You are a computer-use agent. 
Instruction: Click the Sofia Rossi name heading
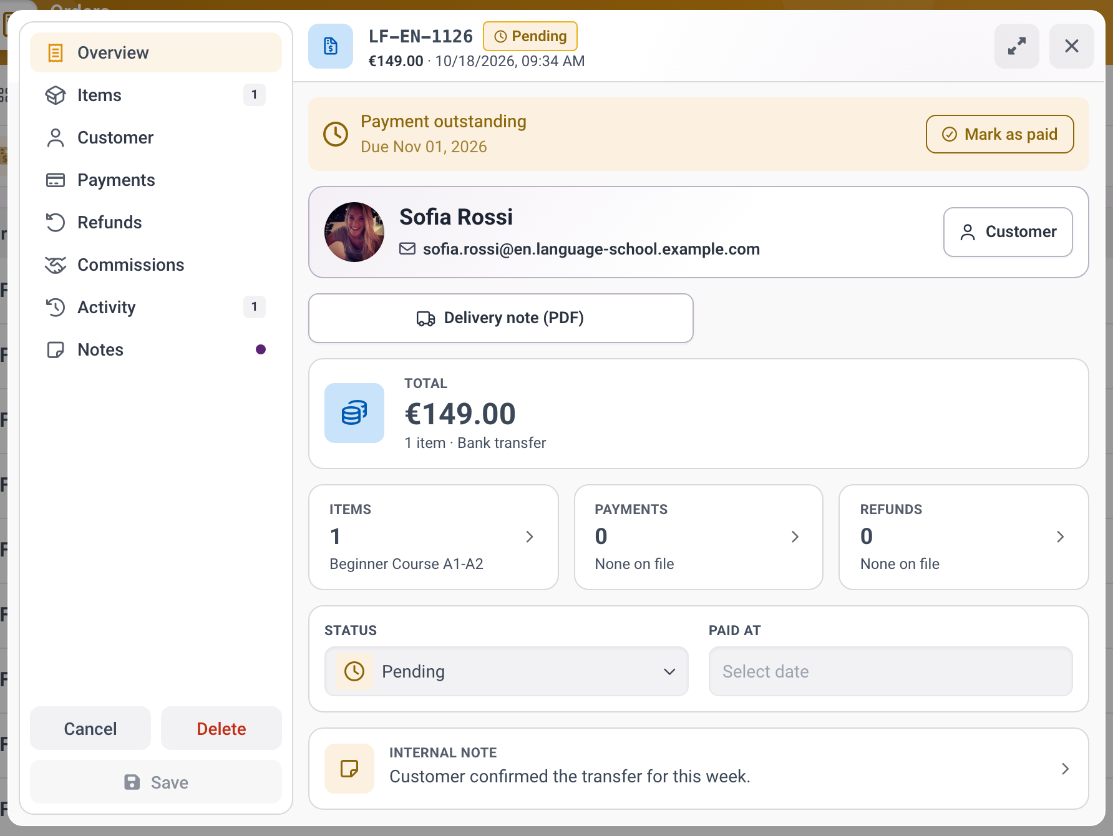point(456,217)
